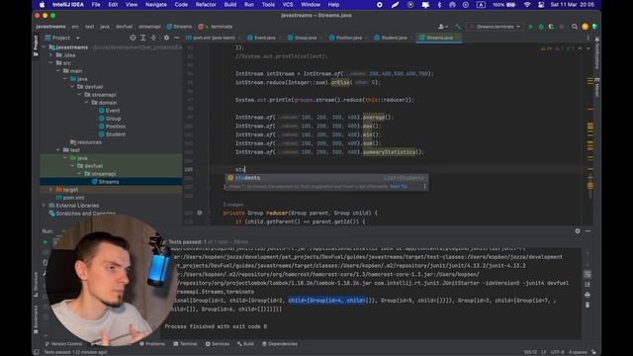Rerun tests with green play icon
Viewport: 633px width, 356px height.
click(45, 242)
